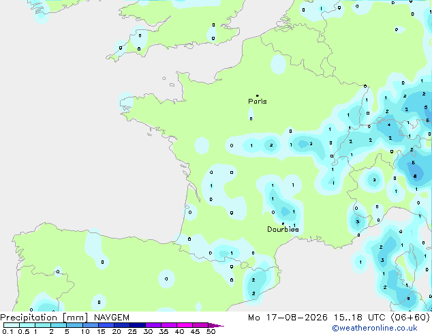Pick the 5–10 mm blue legend swatch

74,325
